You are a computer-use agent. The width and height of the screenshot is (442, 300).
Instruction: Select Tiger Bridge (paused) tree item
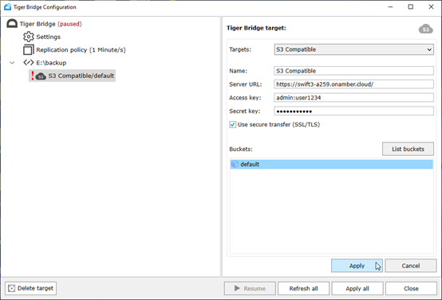coord(51,24)
